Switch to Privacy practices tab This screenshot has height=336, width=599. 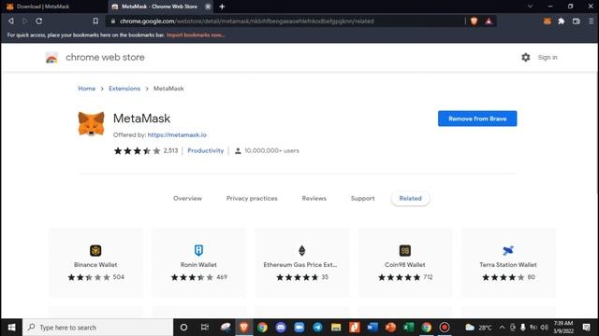[252, 198]
